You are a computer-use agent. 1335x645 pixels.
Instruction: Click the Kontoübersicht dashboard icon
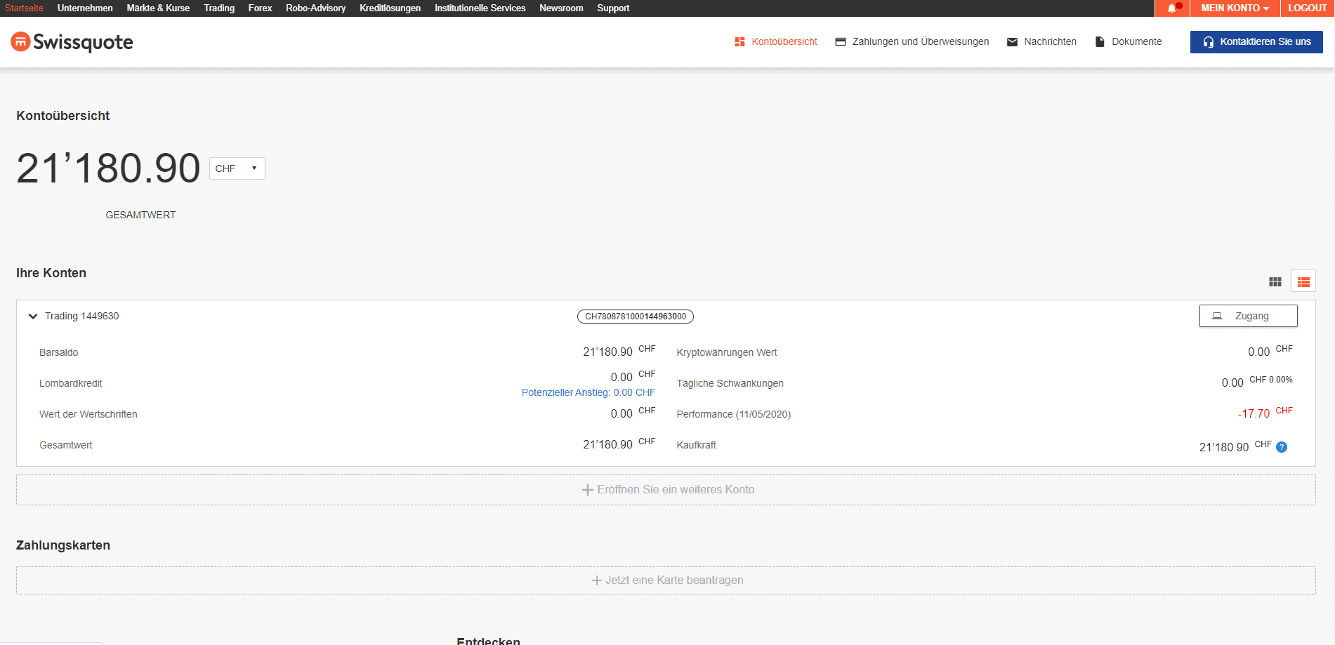coord(739,42)
